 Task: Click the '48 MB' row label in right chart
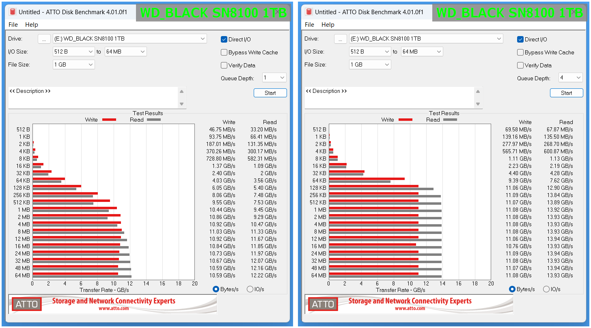(319, 268)
